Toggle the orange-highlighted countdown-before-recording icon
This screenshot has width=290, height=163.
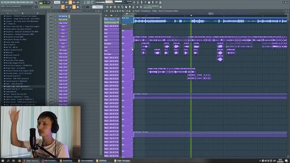pyautogui.click(x=70, y=2)
